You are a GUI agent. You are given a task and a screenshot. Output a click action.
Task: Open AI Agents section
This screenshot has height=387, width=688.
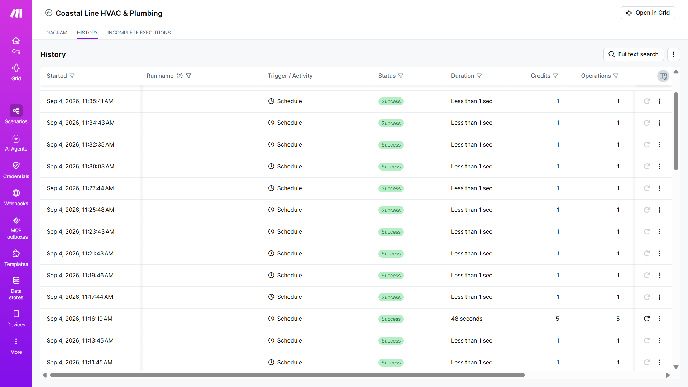tap(16, 143)
